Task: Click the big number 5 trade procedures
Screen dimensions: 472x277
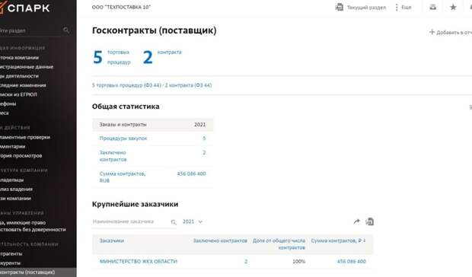Action: click(x=98, y=57)
